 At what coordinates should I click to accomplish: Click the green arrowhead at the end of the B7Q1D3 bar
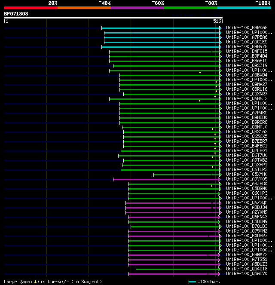220,227
